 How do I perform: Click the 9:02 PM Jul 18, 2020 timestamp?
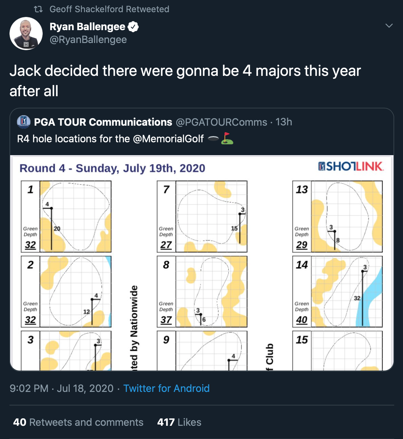62,388
